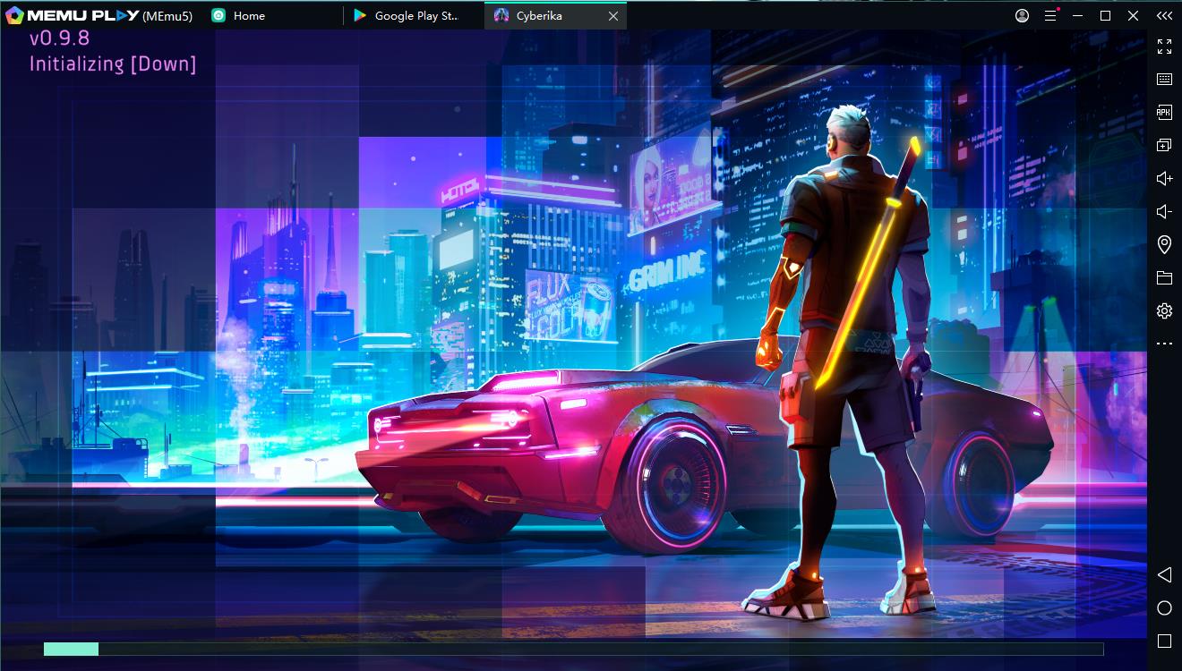
Task: Increase volume with speaker plus icon
Action: (x=1164, y=179)
